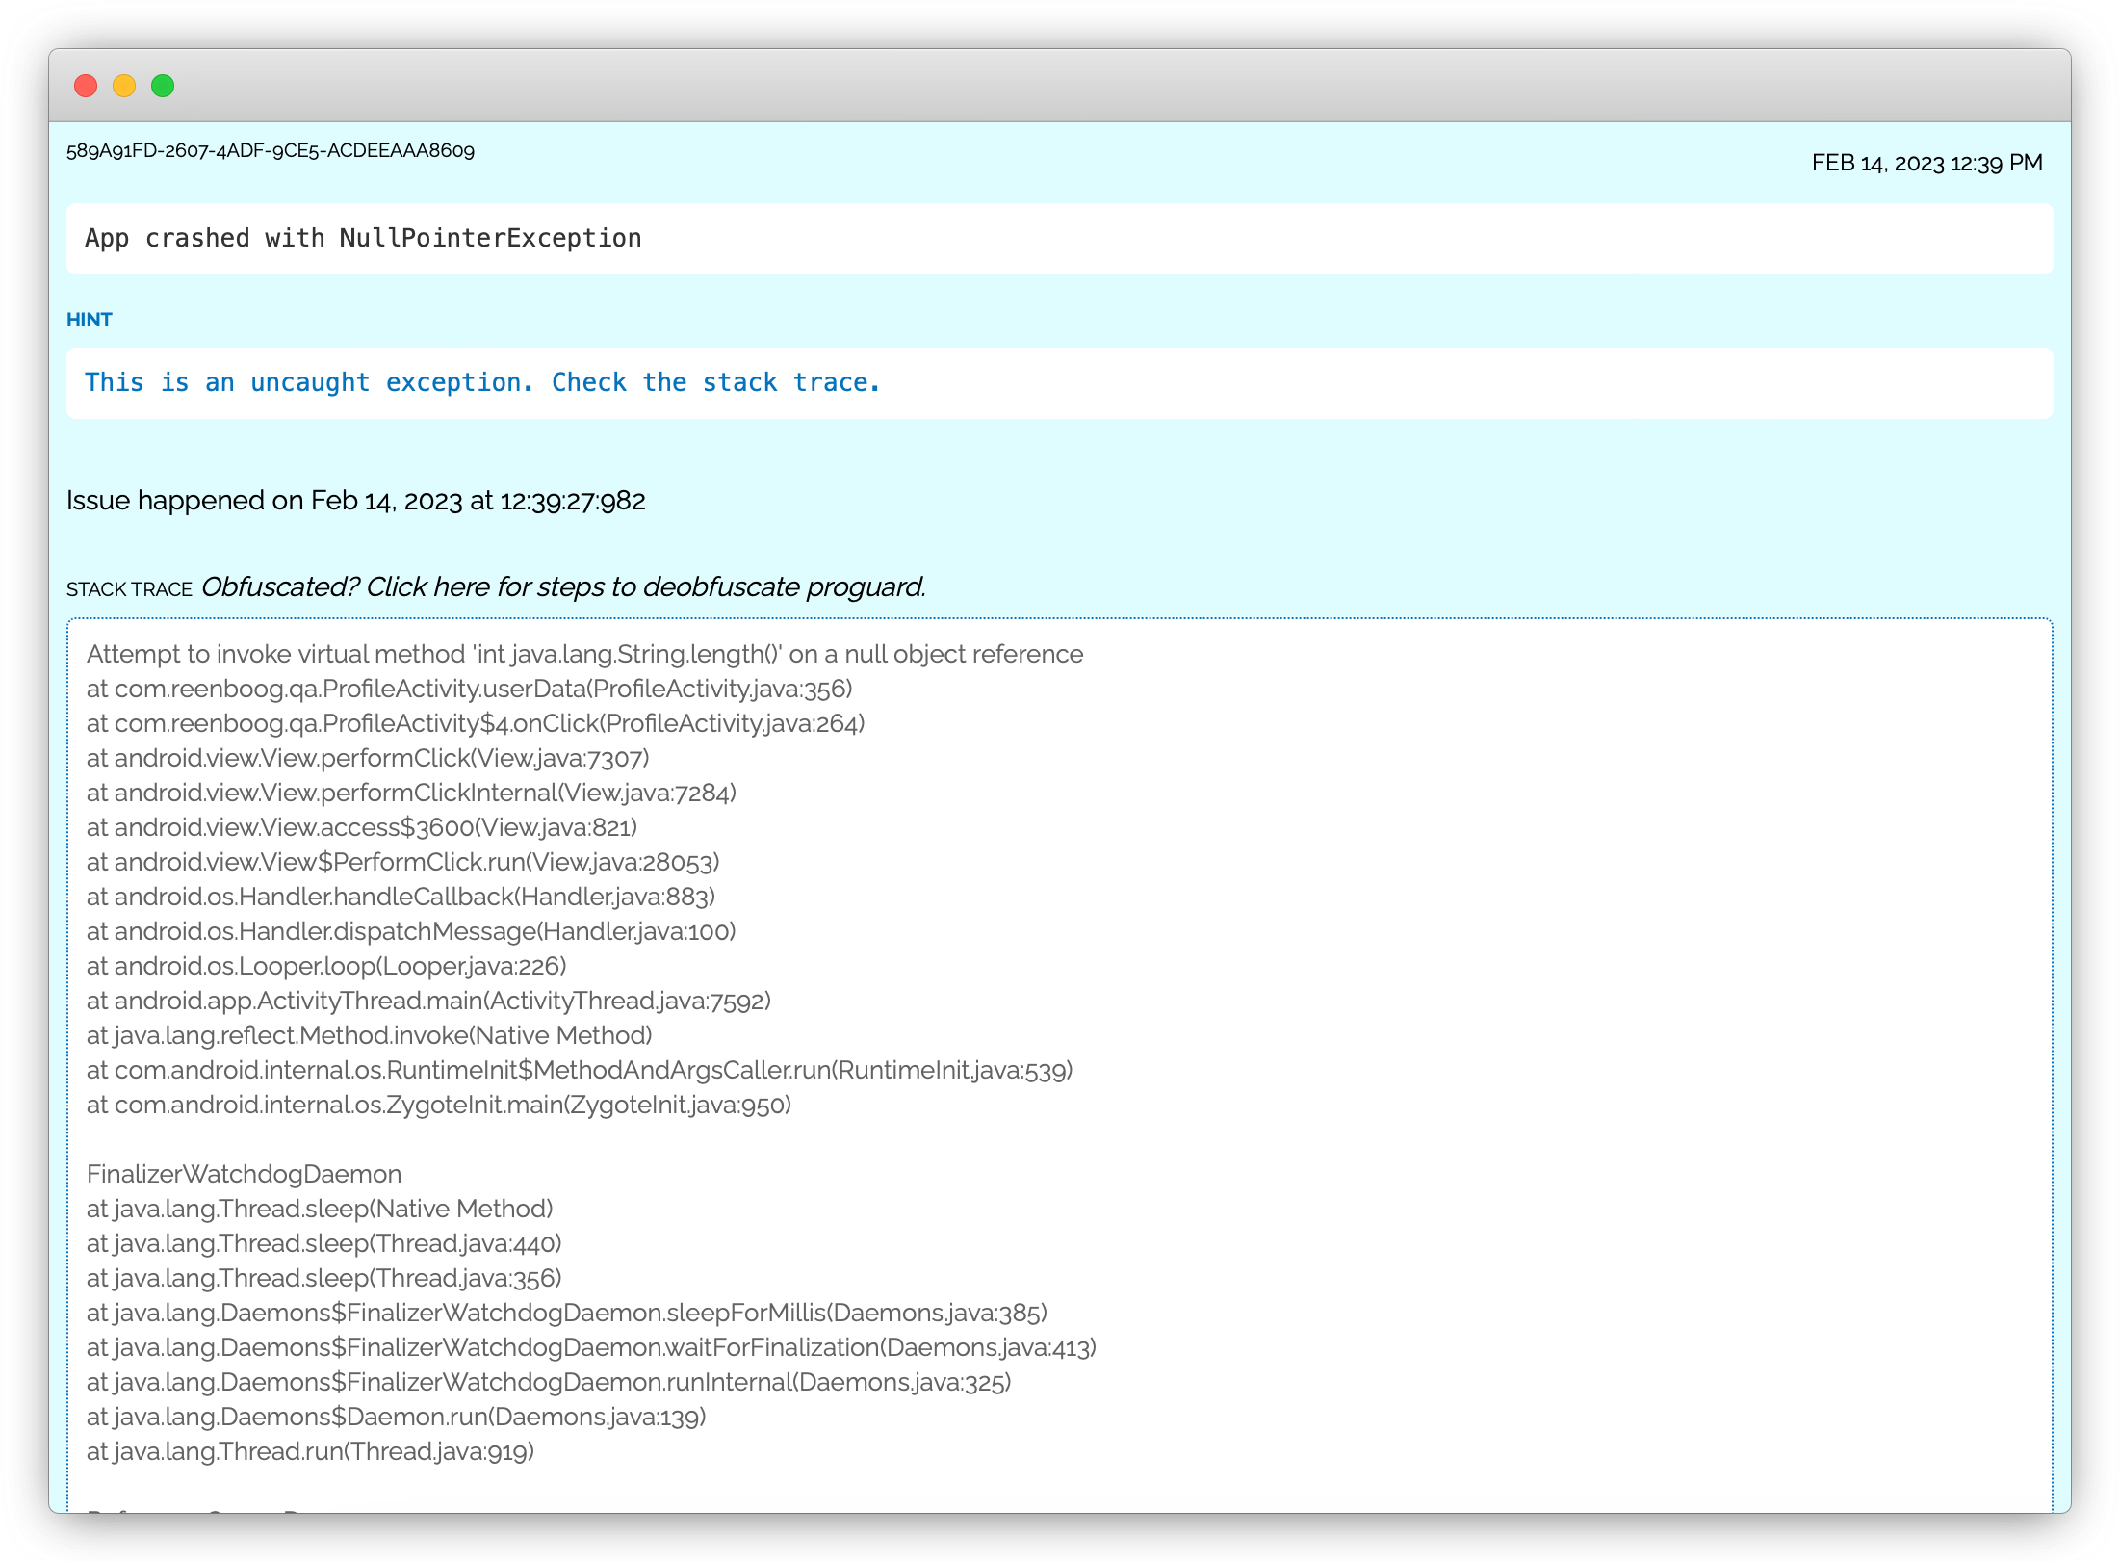Click the HINT label
The image size is (2120, 1562).
point(90,320)
